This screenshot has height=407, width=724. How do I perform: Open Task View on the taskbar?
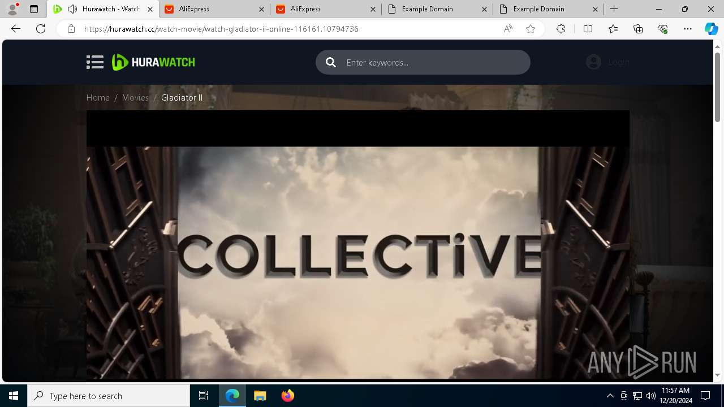204,396
